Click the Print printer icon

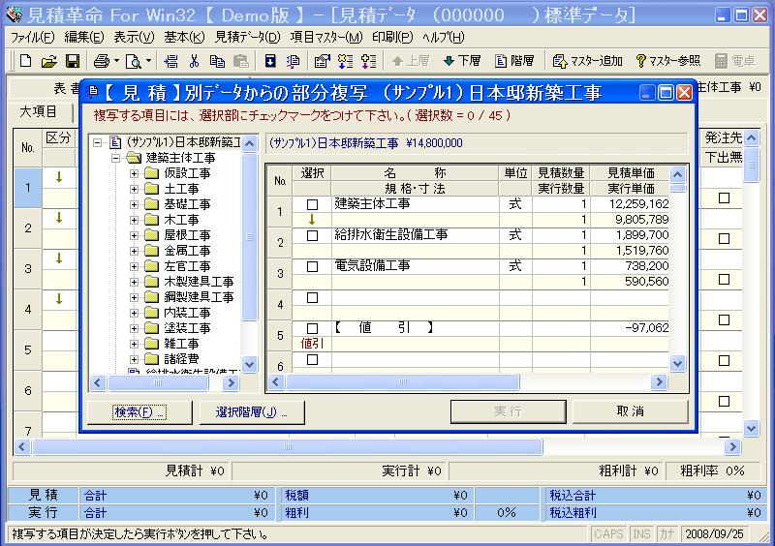click(x=102, y=61)
